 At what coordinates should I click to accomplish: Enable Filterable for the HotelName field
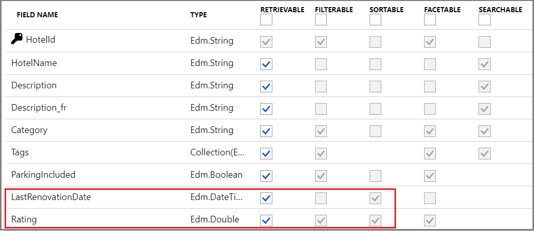[x=321, y=64]
